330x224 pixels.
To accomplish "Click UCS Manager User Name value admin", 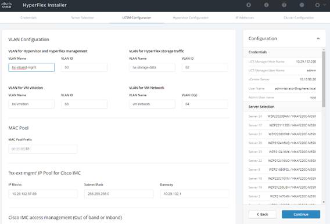I will [x=311, y=70].
